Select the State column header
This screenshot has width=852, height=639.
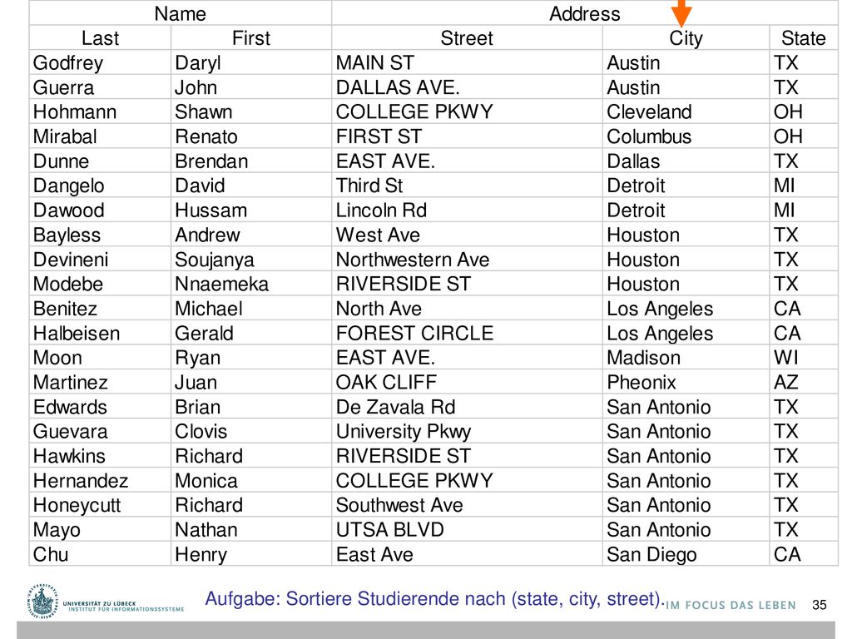click(803, 38)
